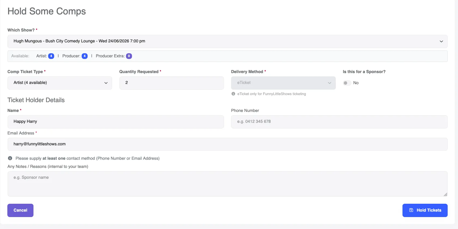Click the Producer Extra count badge
458x229 pixels.
coord(129,56)
